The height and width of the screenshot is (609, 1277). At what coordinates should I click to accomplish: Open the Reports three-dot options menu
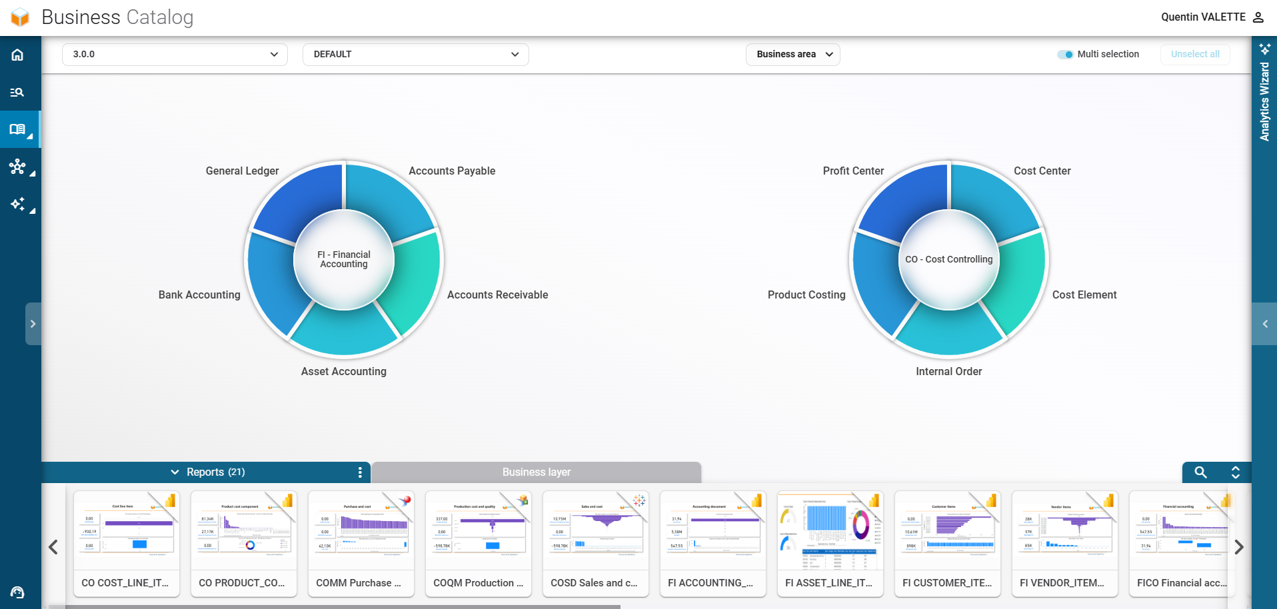(360, 472)
